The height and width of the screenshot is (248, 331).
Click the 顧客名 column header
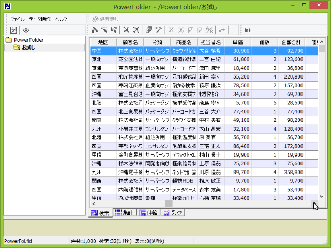click(x=130, y=42)
